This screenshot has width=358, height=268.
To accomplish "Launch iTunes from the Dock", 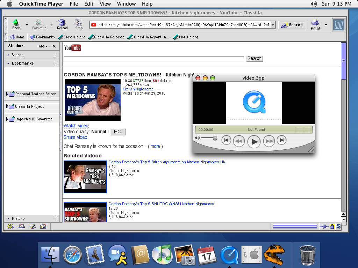I will [x=162, y=254].
